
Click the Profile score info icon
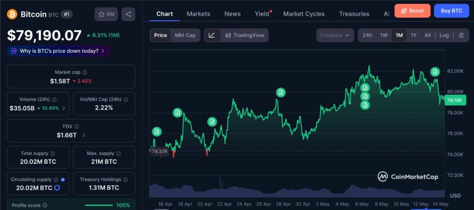click(x=45, y=205)
